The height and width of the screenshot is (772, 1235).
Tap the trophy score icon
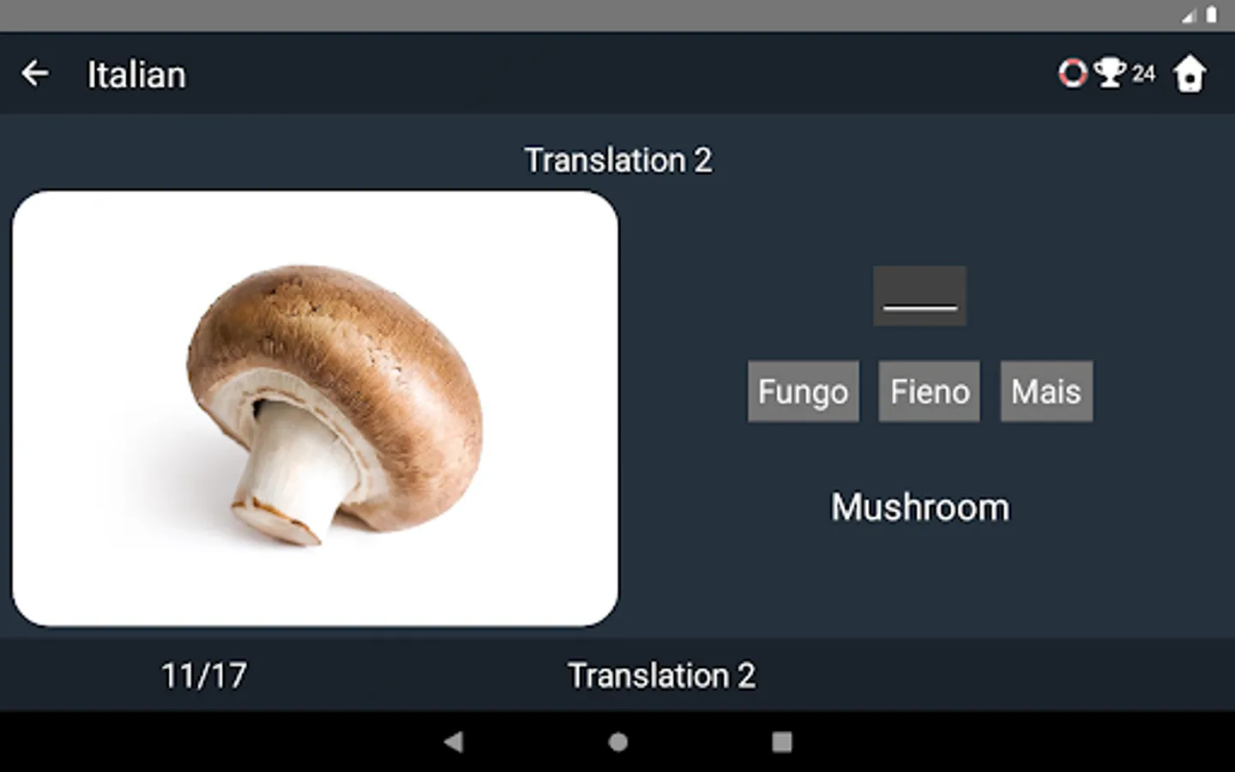pyautogui.click(x=1110, y=73)
